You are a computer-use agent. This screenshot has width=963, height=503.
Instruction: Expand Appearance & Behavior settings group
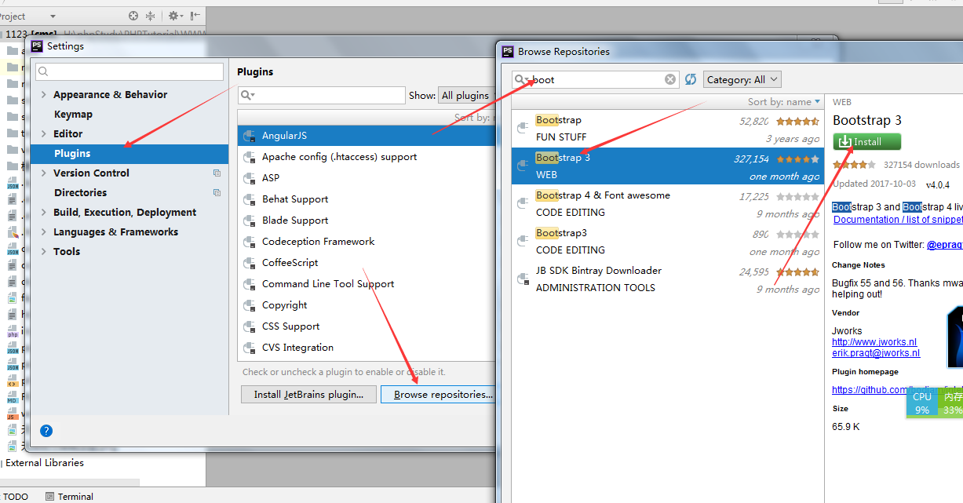[43, 94]
